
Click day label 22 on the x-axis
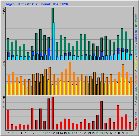(94, 133)
